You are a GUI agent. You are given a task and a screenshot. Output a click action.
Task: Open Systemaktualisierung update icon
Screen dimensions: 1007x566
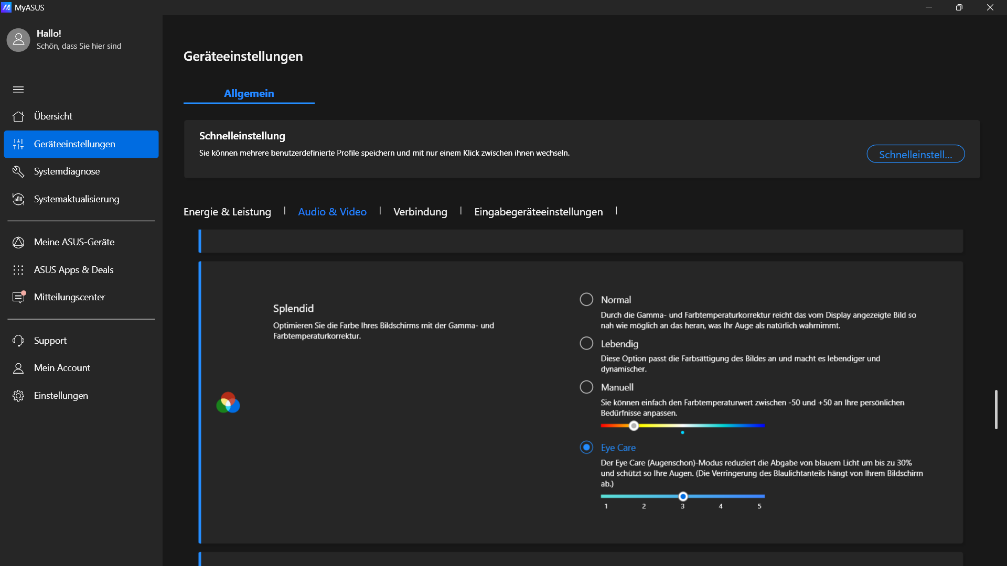18,199
